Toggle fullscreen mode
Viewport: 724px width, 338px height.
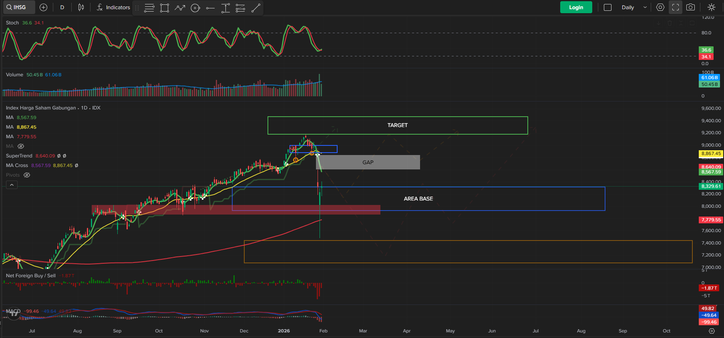tap(676, 7)
